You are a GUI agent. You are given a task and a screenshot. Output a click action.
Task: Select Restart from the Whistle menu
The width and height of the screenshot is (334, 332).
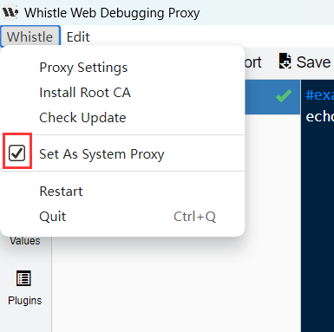(x=61, y=192)
